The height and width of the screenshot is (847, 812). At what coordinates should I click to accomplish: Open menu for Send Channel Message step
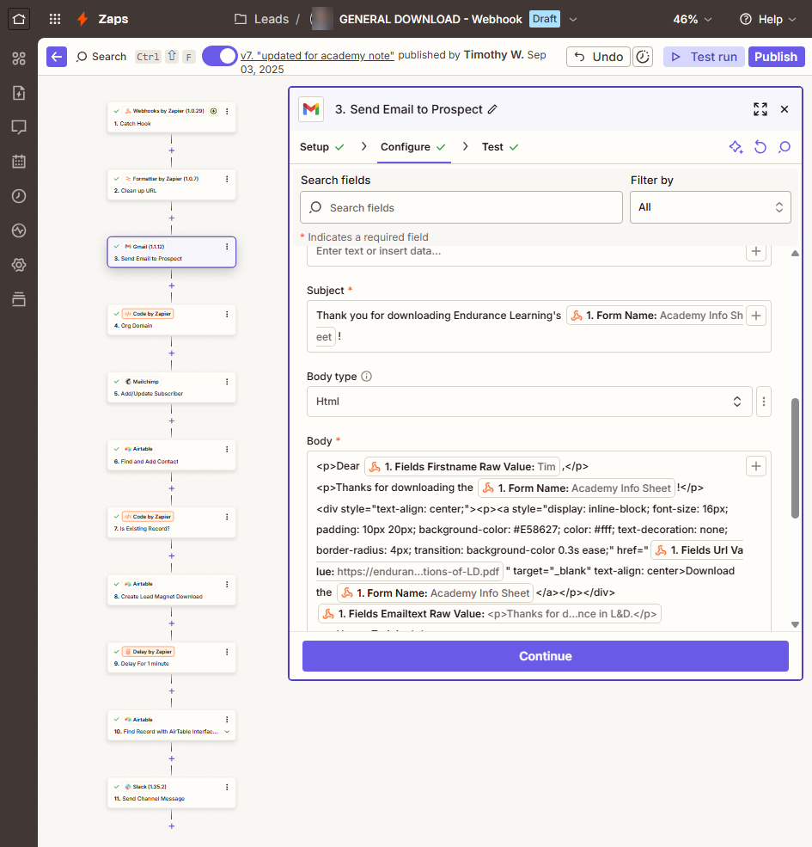pos(227,787)
